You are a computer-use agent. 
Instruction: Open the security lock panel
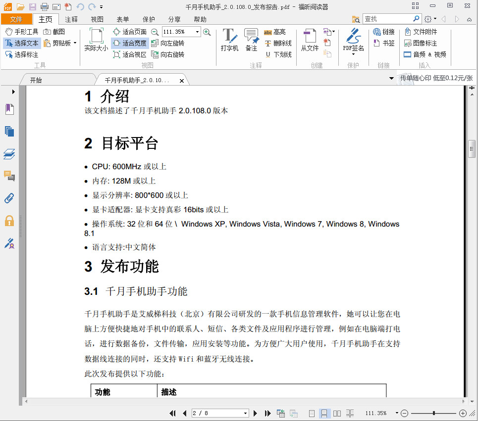[x=9, y=221]
